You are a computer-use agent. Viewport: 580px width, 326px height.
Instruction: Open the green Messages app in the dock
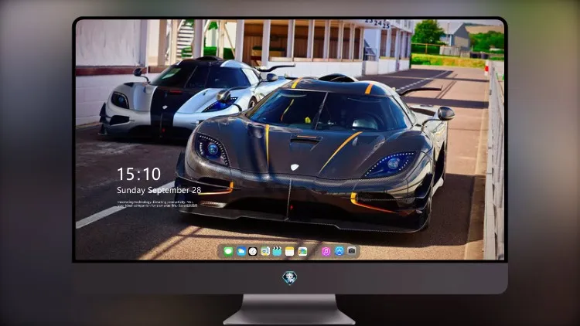coord(228,251)
